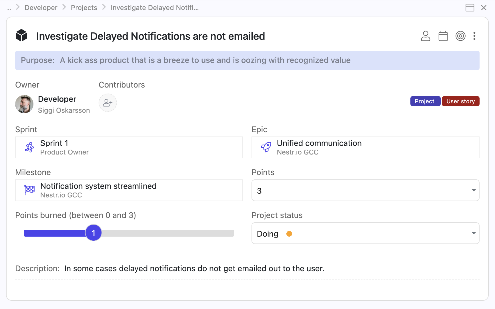The width and height of the screenshot is (495, 309).
Task: Toggle the window layout icon
Action: point(470,8)
